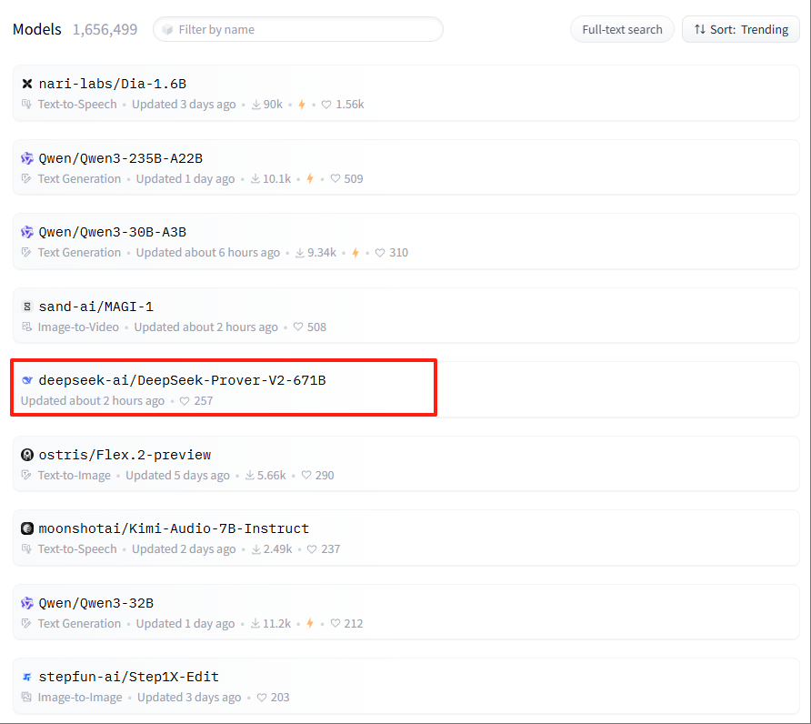This screenshot has width=811, height=724.
Task: Click the download icon on Kimi-Audio-7B-Instruct row
Action: [256, 549]
